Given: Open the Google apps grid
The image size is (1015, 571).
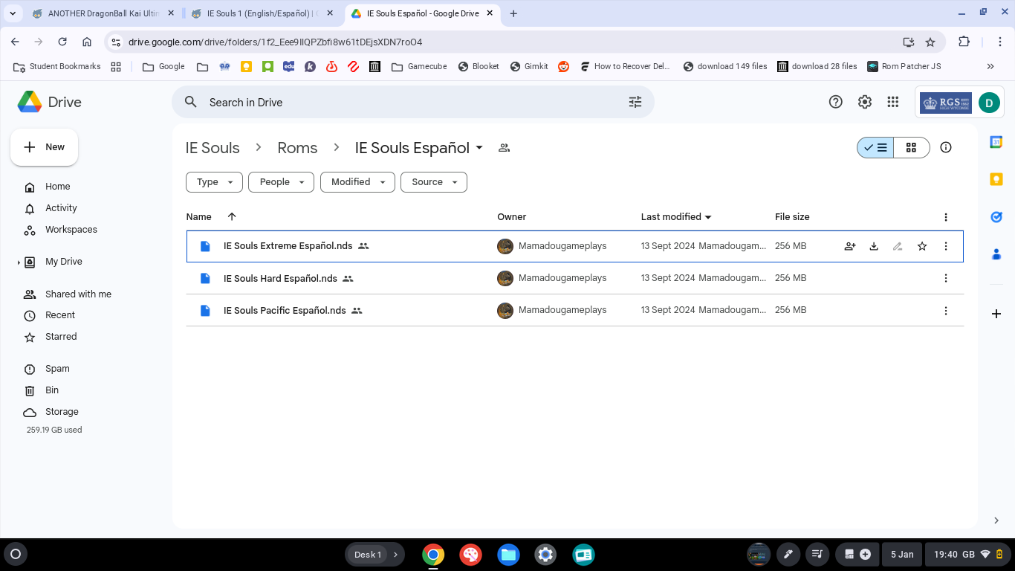Looking at the screenshot, I should point(893,102).
